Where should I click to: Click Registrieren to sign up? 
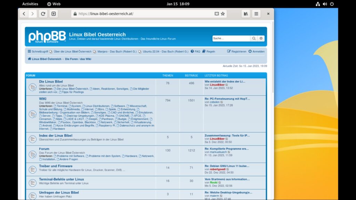[x=237, y=51]
